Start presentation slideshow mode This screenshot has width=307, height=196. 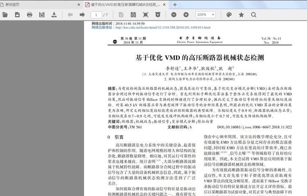pos(158,15)
